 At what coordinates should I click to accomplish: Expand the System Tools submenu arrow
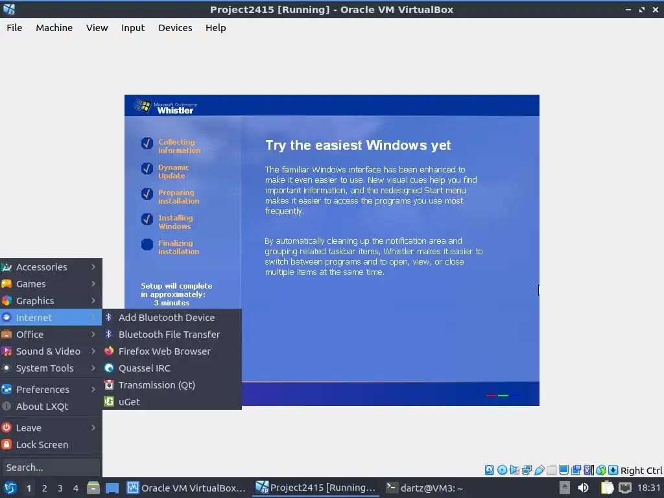(93, 368)
